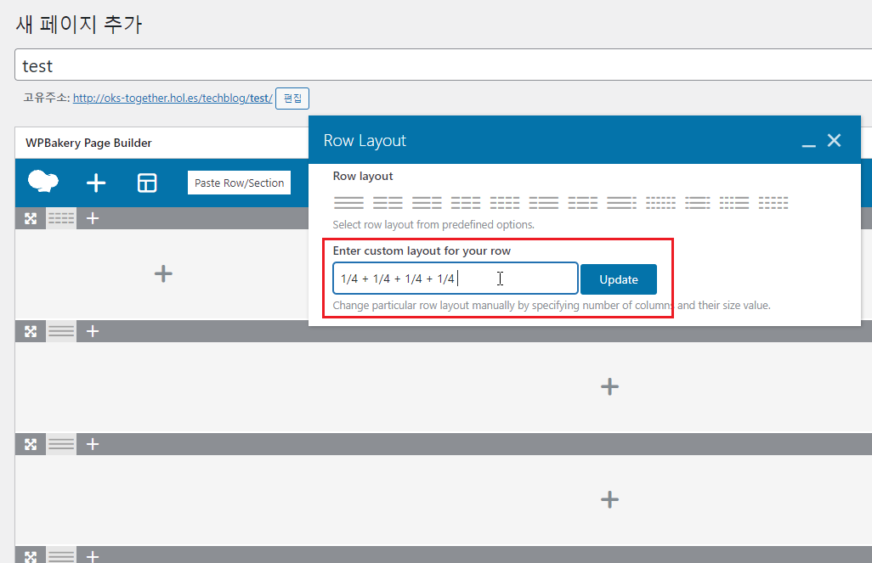
Task: Click the WPBakery cloud logo icon
Action: (42, 182)
